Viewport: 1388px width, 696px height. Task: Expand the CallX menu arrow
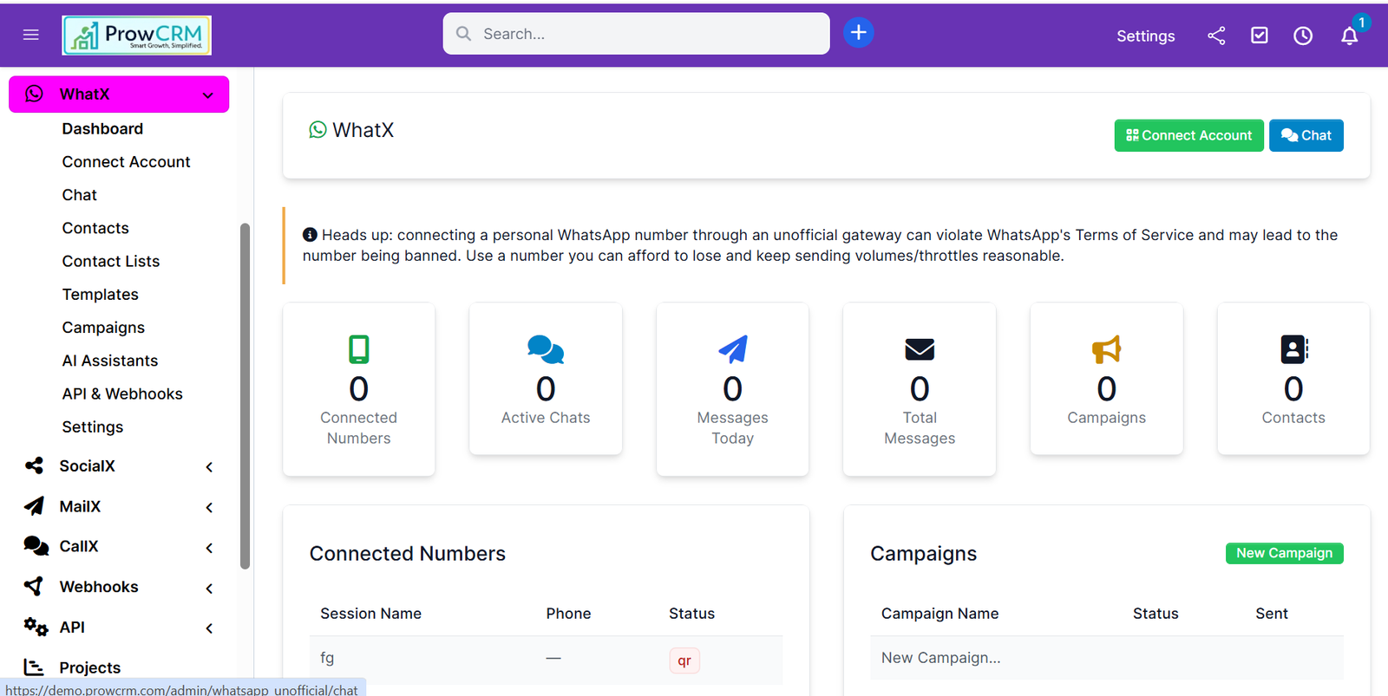coord(209,548)
